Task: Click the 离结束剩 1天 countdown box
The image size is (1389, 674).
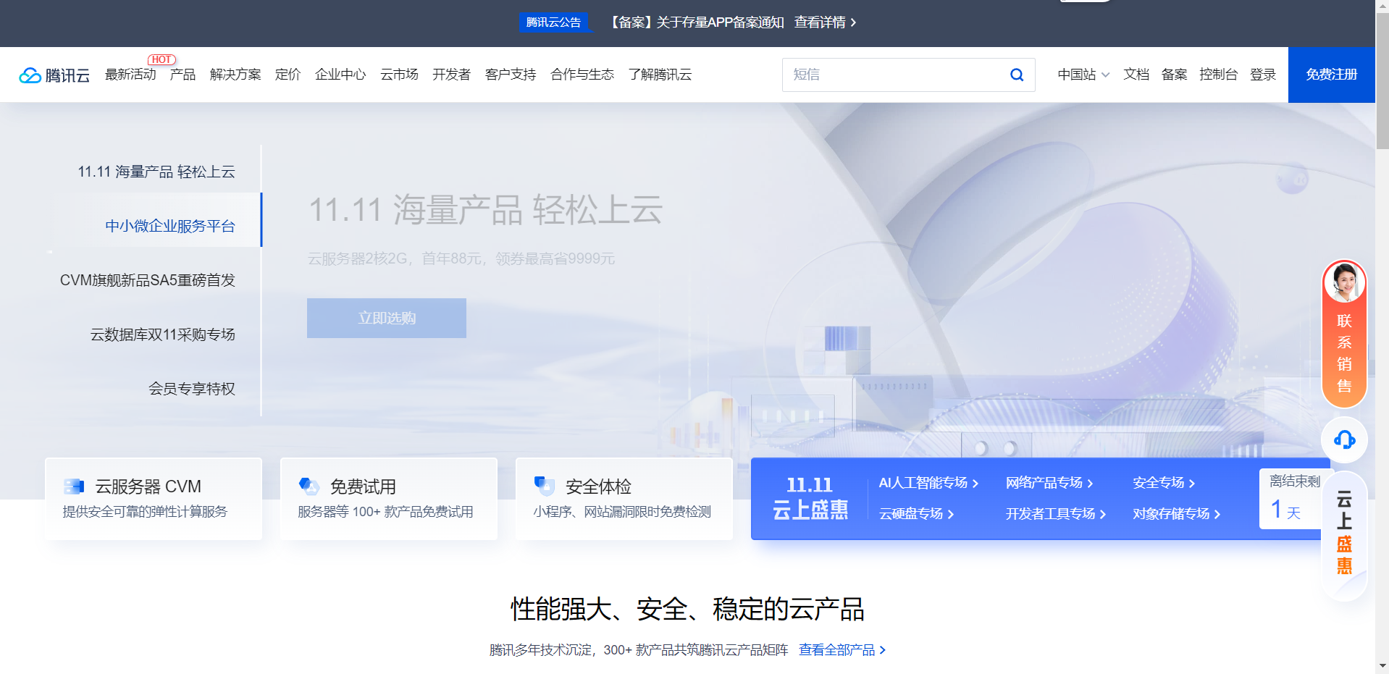Action: (x=1296, y=499)
